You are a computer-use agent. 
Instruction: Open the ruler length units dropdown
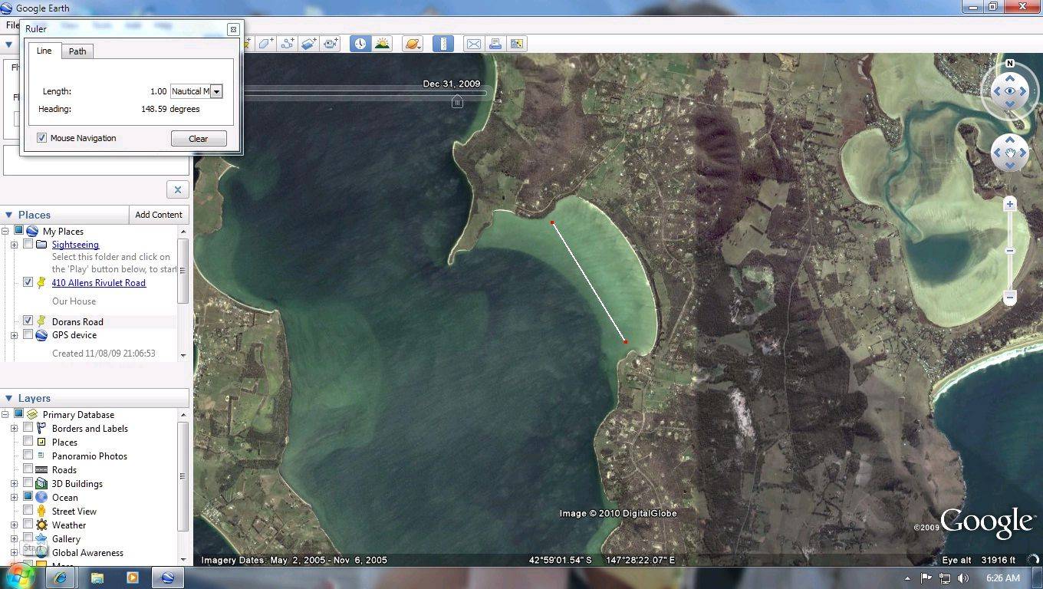tap(216, 91)
